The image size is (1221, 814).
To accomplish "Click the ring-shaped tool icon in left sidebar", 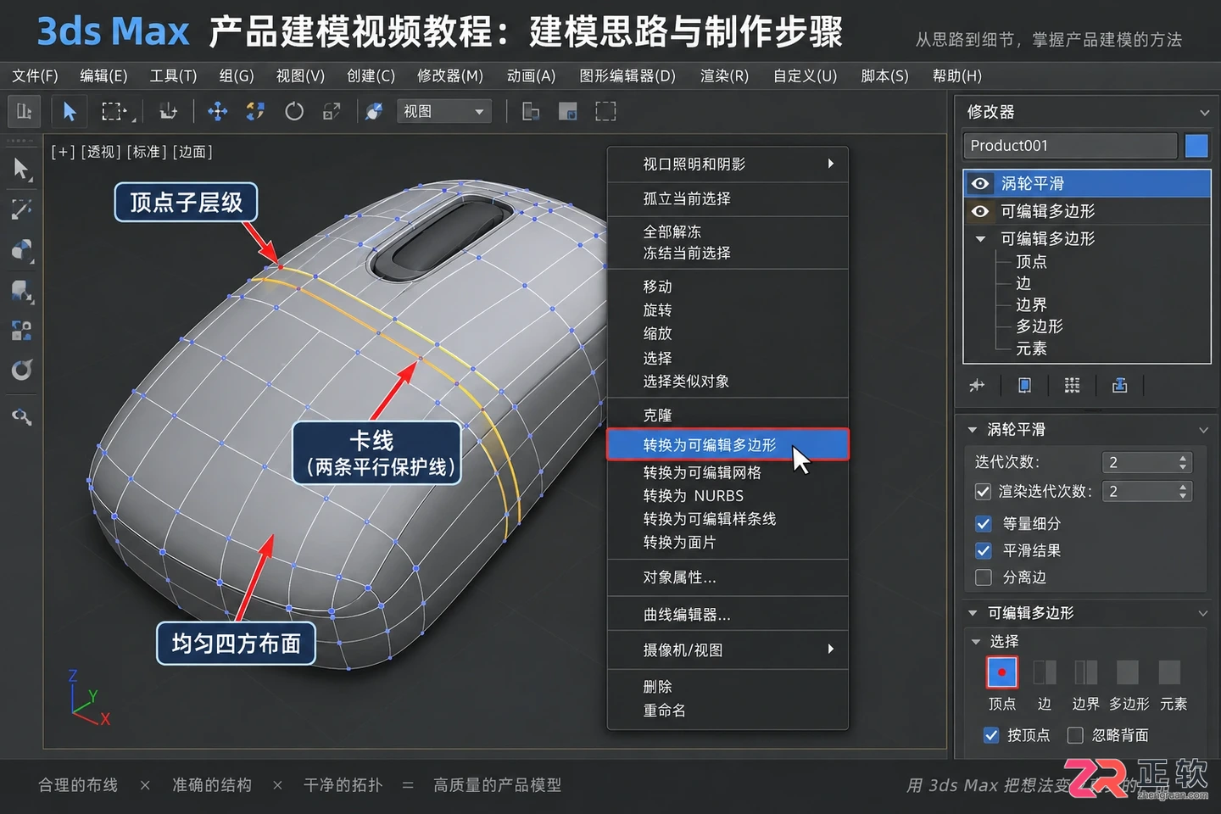I will [22, 370].
